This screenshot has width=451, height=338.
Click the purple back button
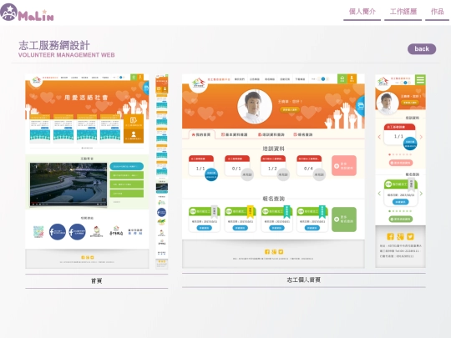[422, 49]
